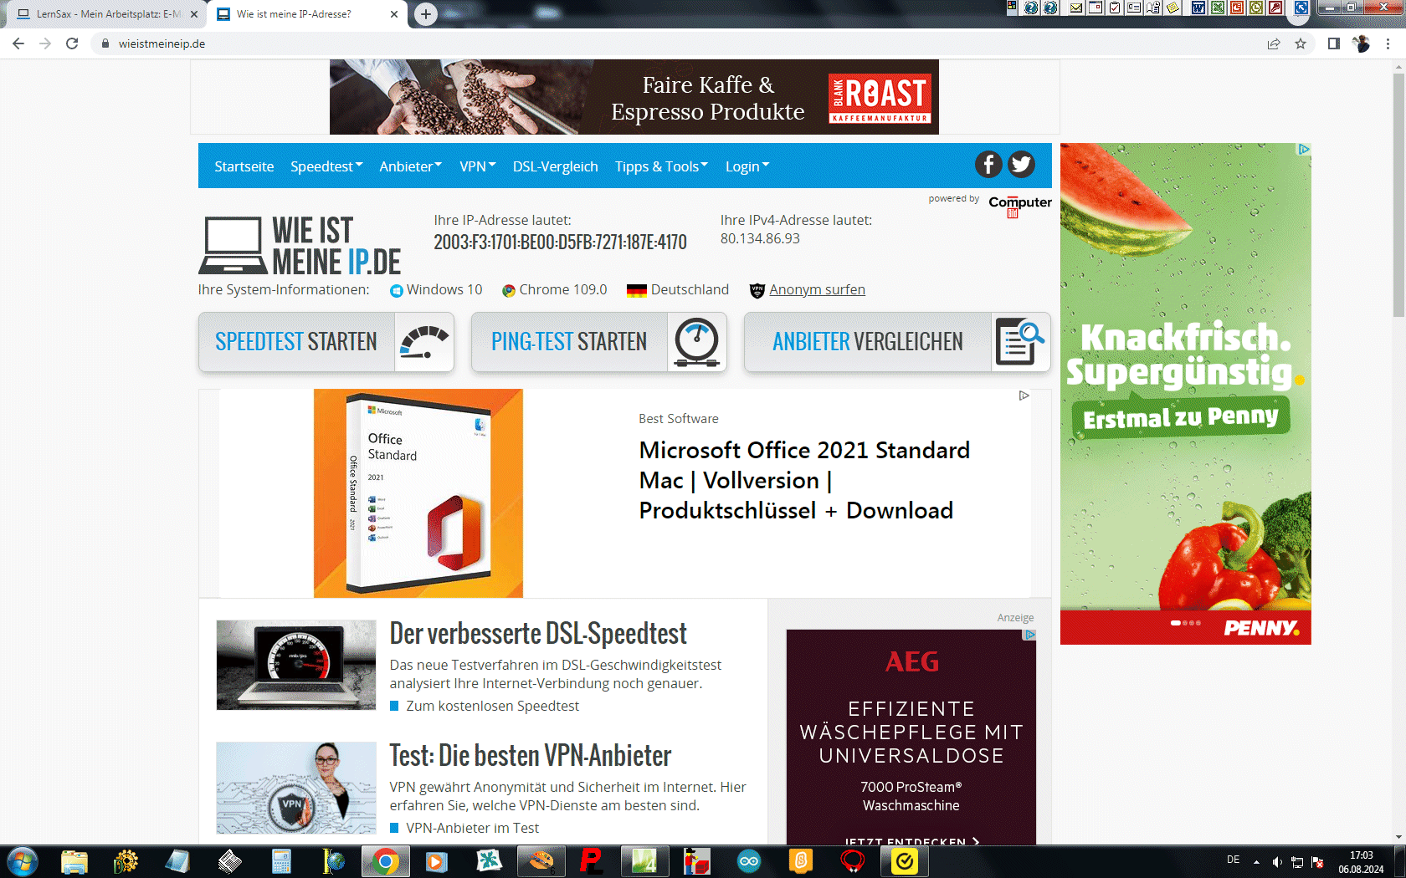Click the taskbar clock showing 17:03

click(x=1361, y=861)
